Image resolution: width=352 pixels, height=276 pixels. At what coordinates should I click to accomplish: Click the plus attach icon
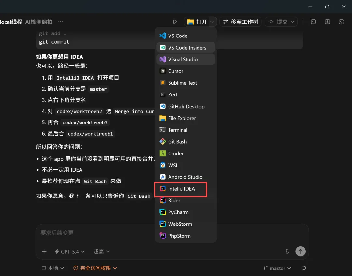tap(44, 251)
